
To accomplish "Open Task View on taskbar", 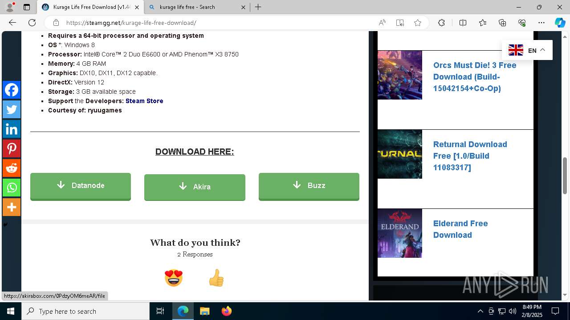I will 160,311.
